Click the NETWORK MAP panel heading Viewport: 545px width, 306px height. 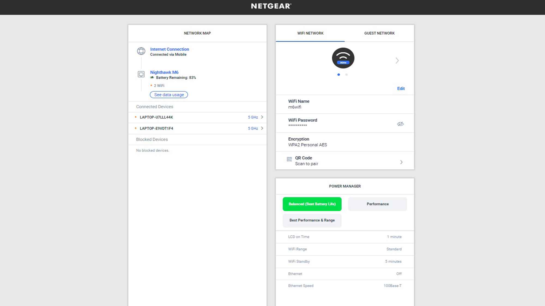(x=197, y=33)
